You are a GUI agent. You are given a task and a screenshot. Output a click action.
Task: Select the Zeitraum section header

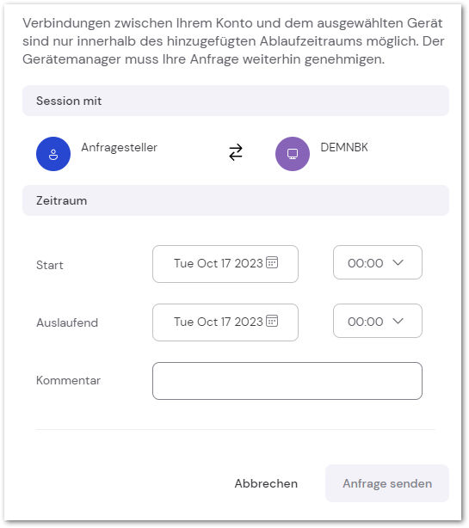click(x=236, y=200)
